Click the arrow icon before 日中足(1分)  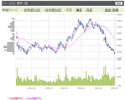click(23, 10)
